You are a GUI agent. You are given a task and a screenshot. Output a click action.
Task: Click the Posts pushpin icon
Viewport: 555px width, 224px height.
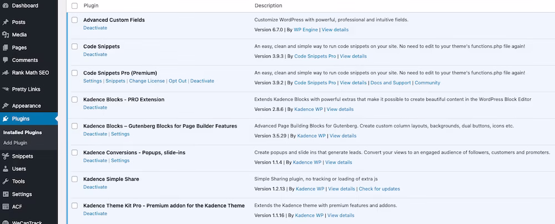click(6, 22)
